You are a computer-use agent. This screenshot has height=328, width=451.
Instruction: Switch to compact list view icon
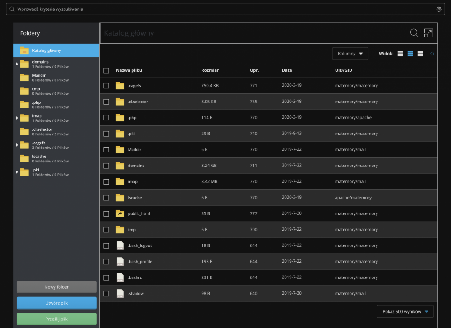point(400,54)
